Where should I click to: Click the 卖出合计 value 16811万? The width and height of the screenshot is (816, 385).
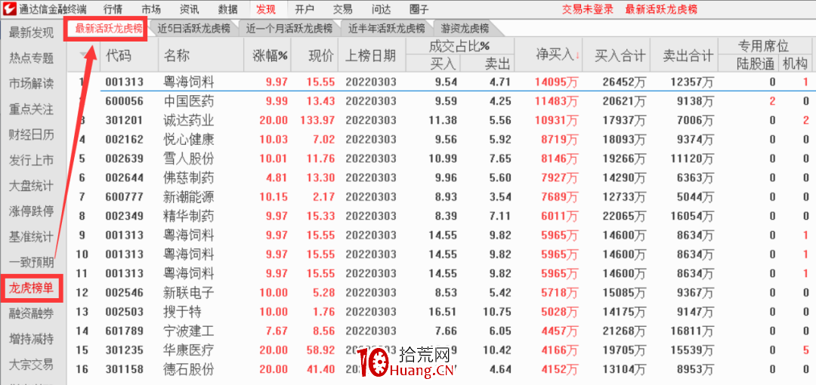point(691,331)
